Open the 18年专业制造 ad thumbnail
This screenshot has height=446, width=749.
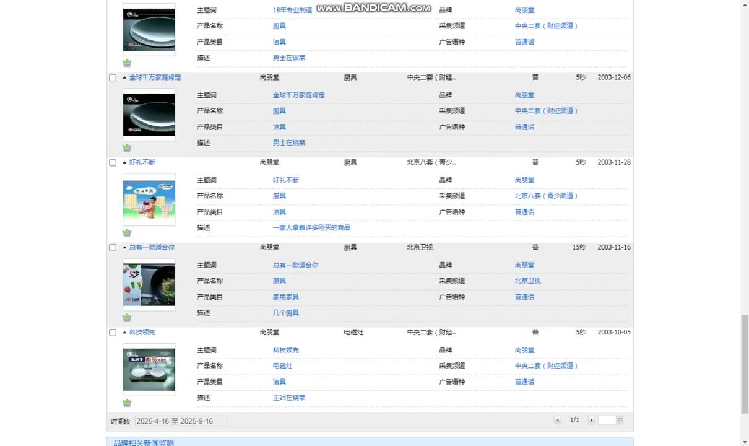[x=149, y=30]
